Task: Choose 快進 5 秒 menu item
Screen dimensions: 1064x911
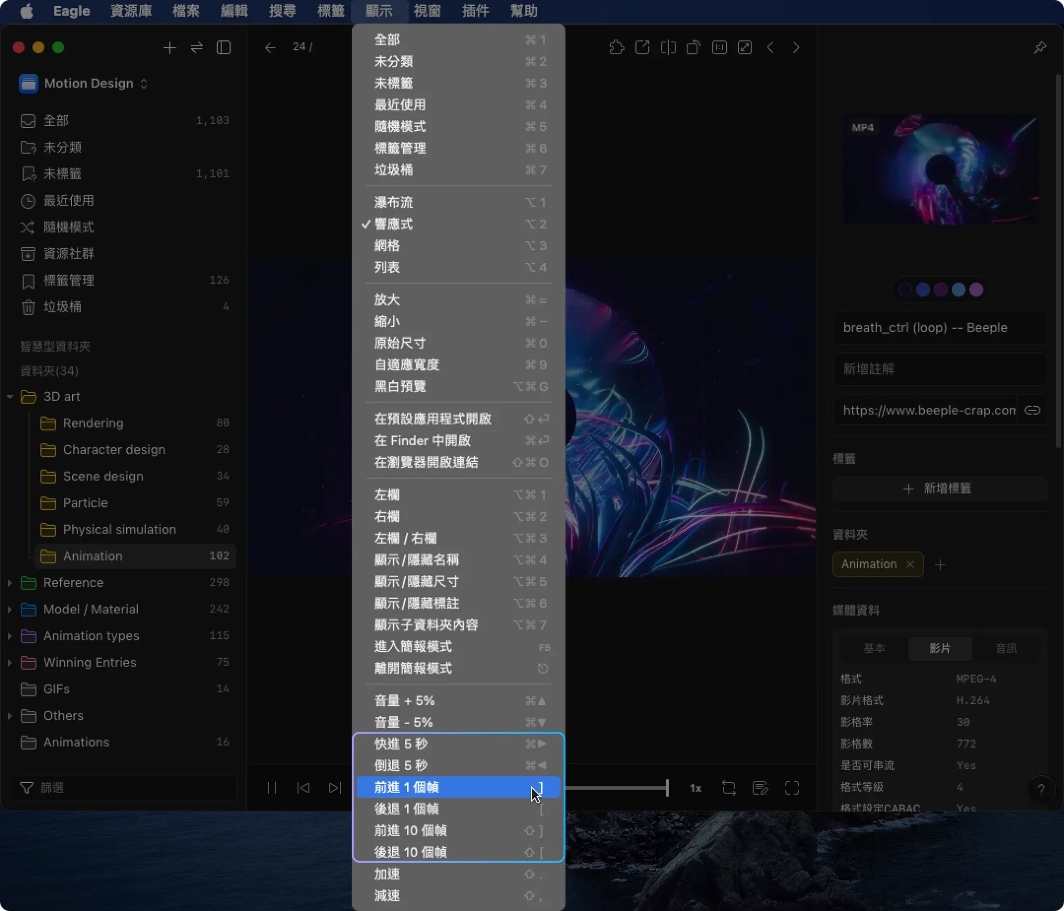Action: pyautogui.click(x=458, y=744)
